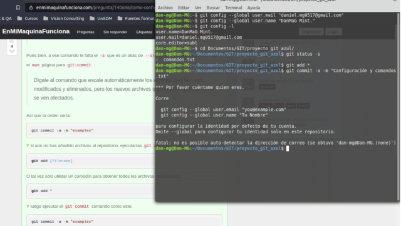This screenshot has height=226, width=401.
Task: Click the lock icon in the address bar
Action: pos(31,8)
